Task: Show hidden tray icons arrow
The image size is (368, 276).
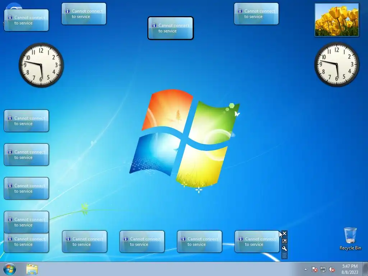Action: 305,269
